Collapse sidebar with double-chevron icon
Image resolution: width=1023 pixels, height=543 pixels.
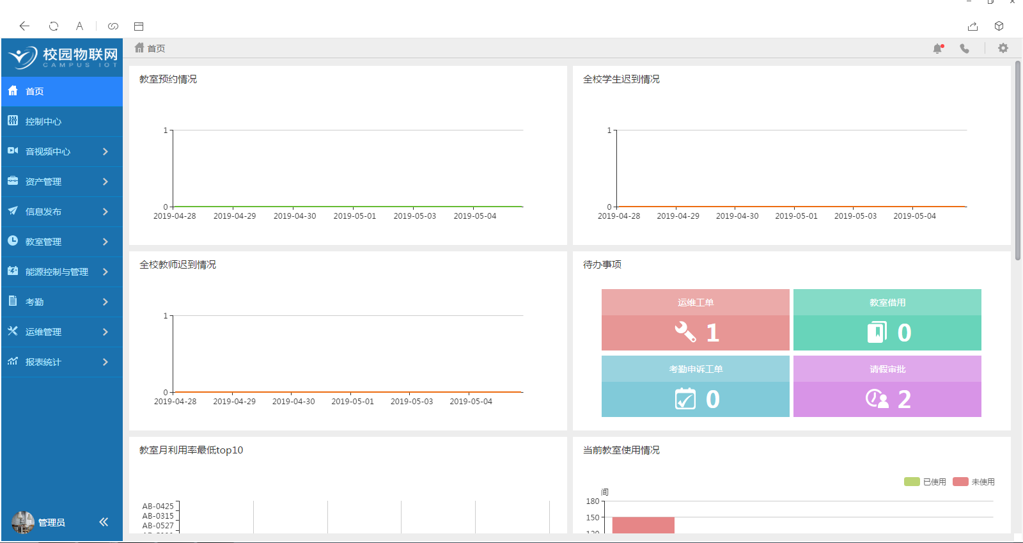tap(104, 522)
